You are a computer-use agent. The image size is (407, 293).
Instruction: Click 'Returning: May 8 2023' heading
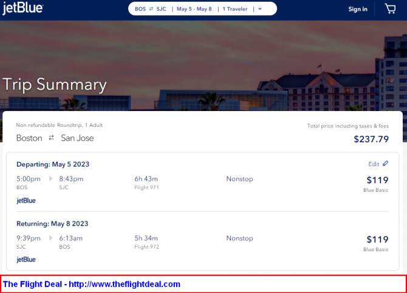(52, 223)
